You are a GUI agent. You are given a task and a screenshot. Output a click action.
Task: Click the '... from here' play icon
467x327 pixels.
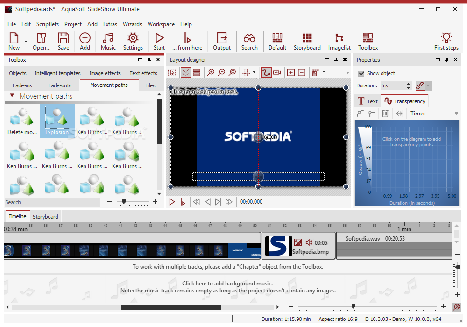tap(187, 41)
